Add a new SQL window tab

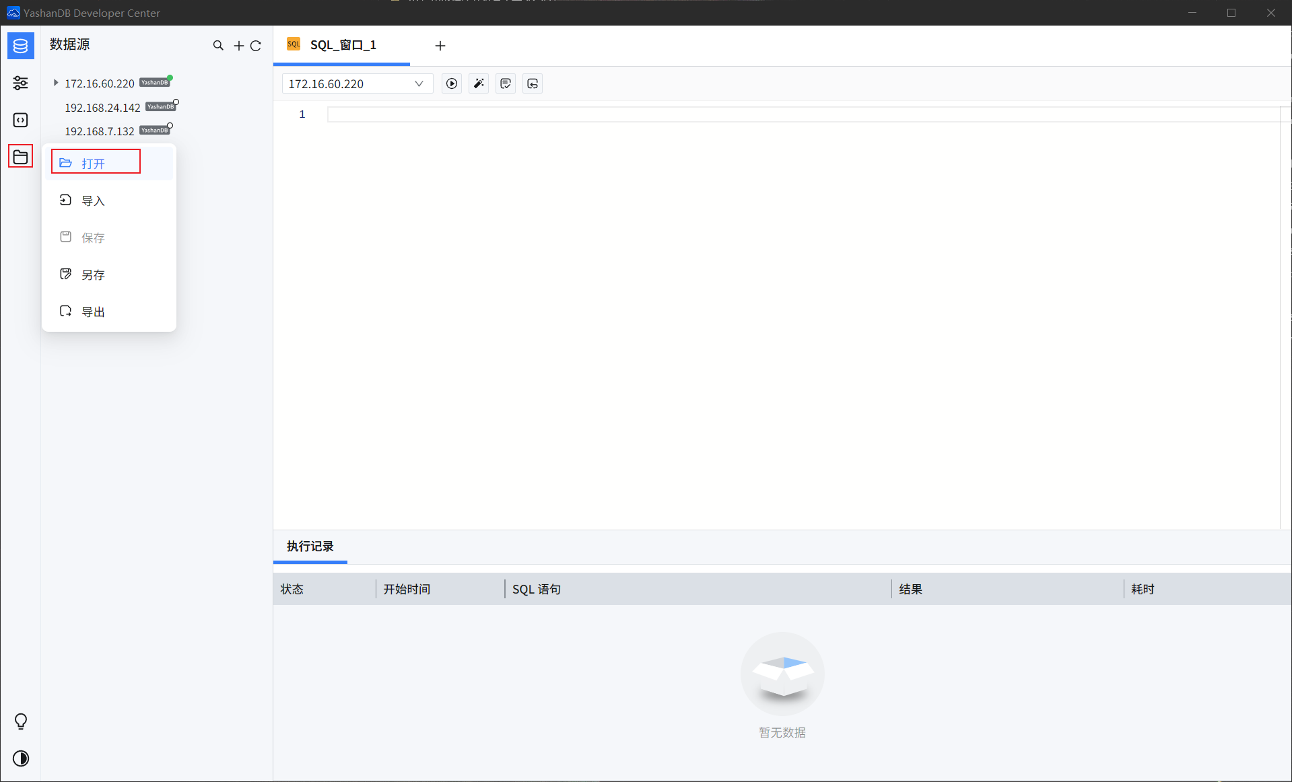point(440,46)
